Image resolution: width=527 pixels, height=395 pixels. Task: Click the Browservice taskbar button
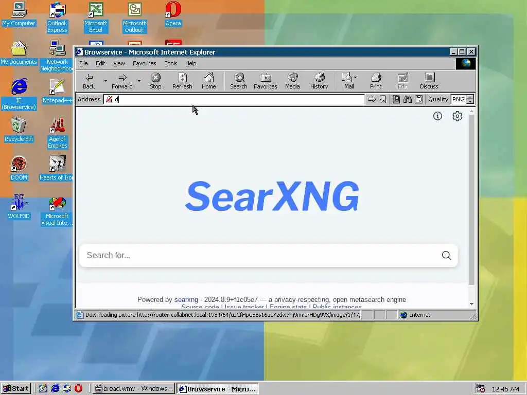(x=218, y=389)
